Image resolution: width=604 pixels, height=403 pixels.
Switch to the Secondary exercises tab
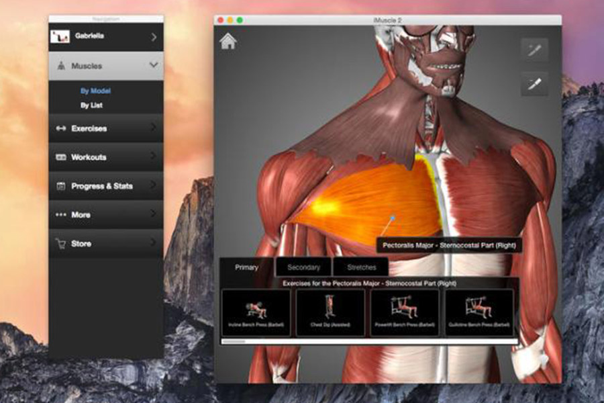point(303,267)
